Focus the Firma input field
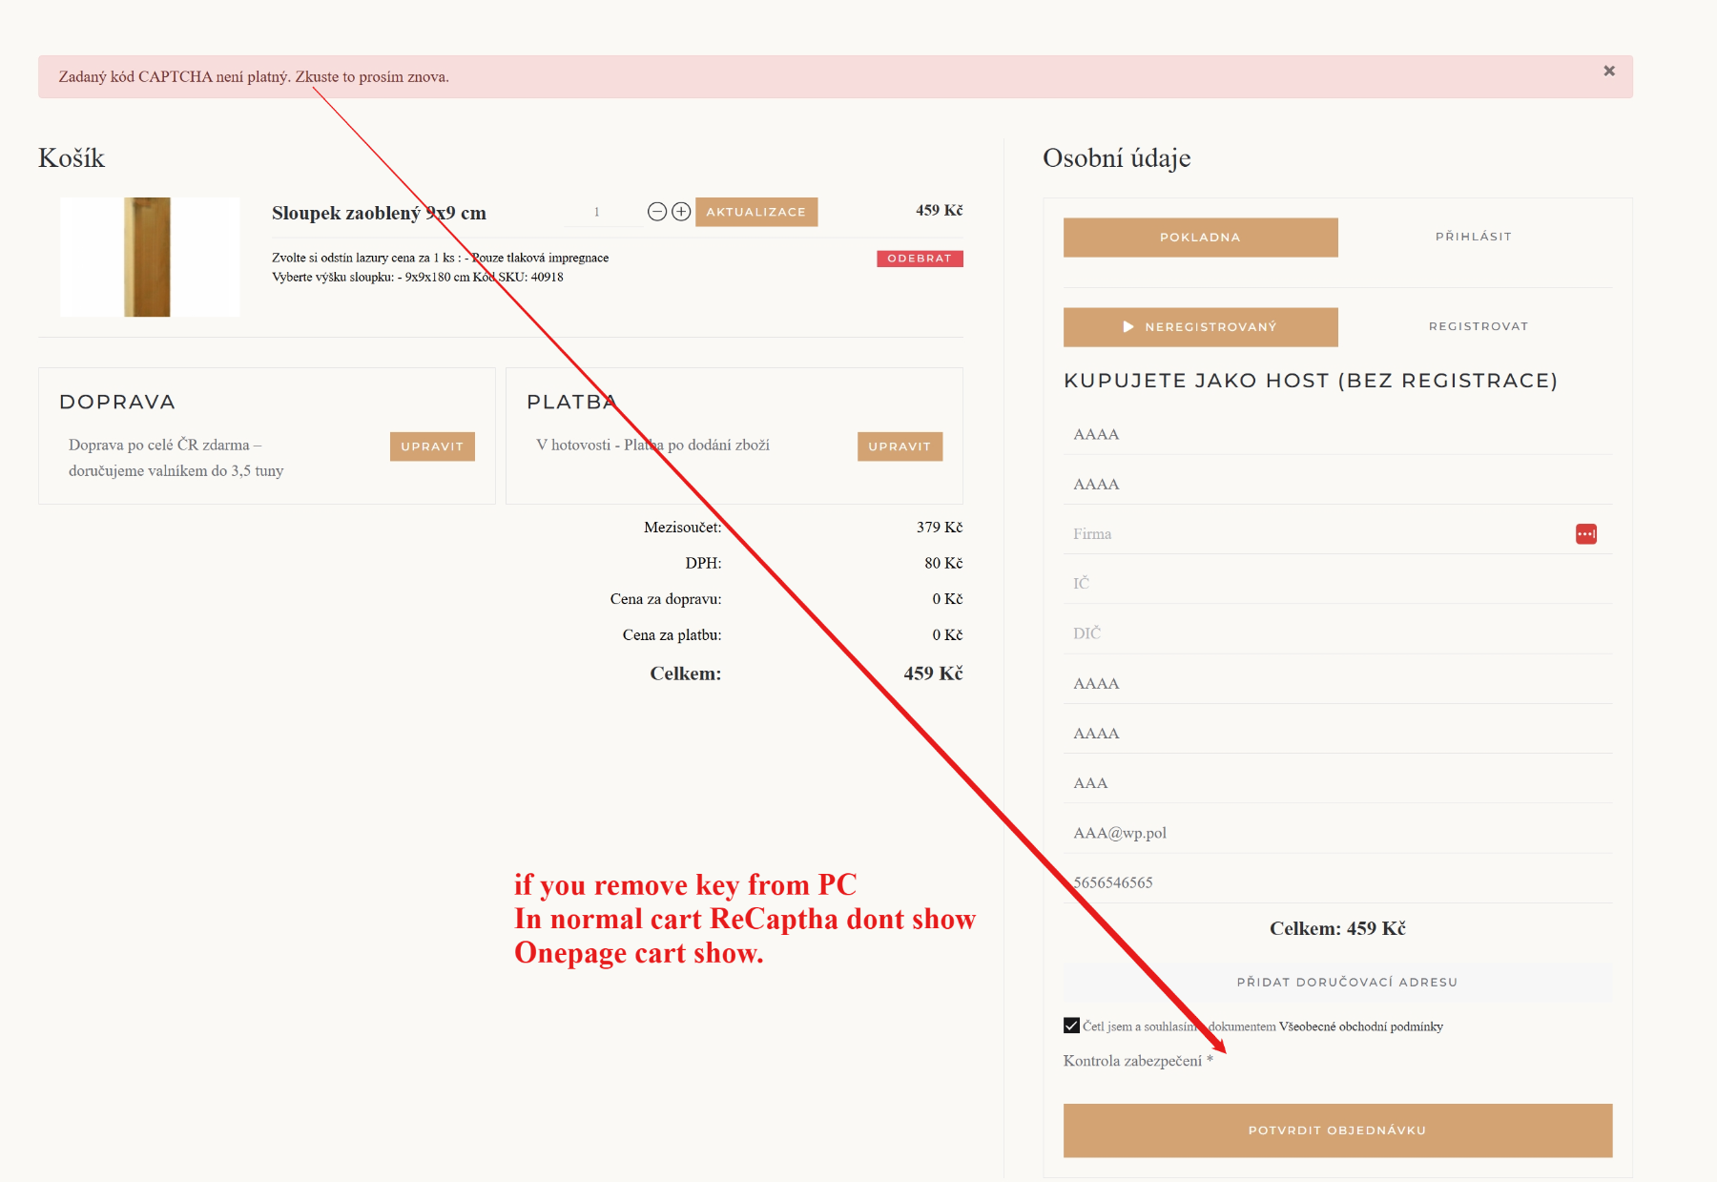This screenshot has width=1717, height=1182. tap(1316, 534)
